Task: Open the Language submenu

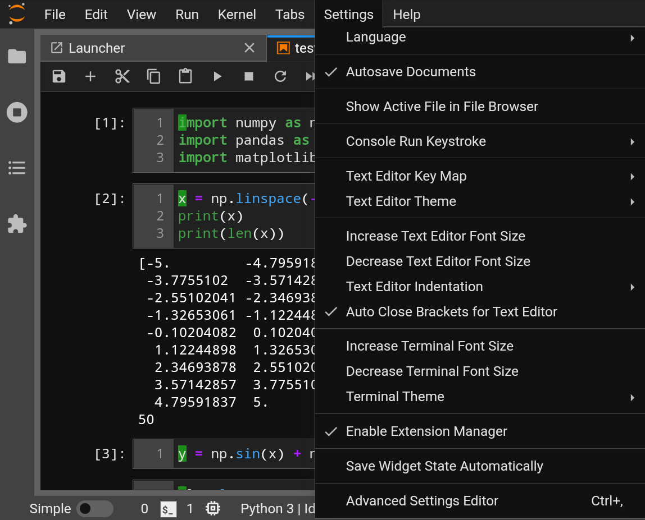Action: [x=375, y=36]
